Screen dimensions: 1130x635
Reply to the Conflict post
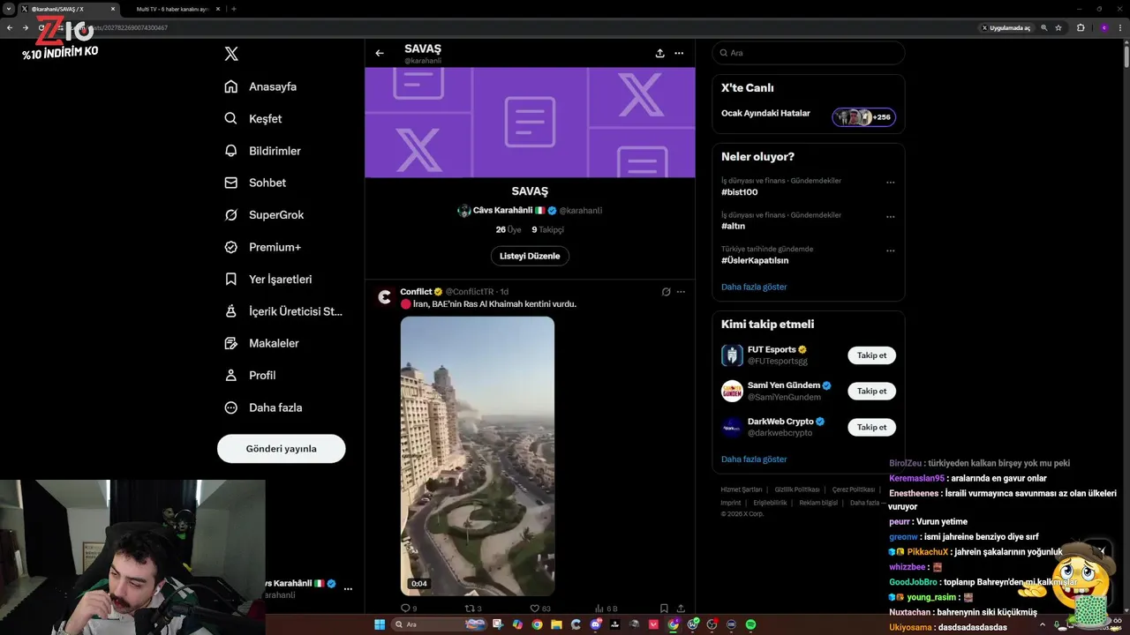[x=409, y=609]
